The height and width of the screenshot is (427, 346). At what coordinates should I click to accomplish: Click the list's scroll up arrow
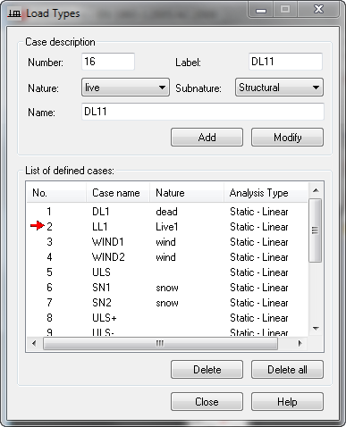(x=316, y=190)
